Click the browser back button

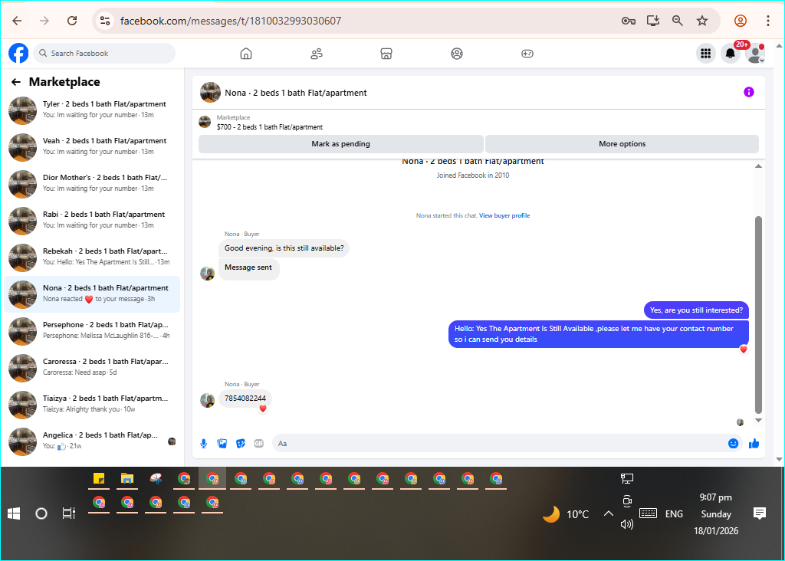tap(17, 21)
